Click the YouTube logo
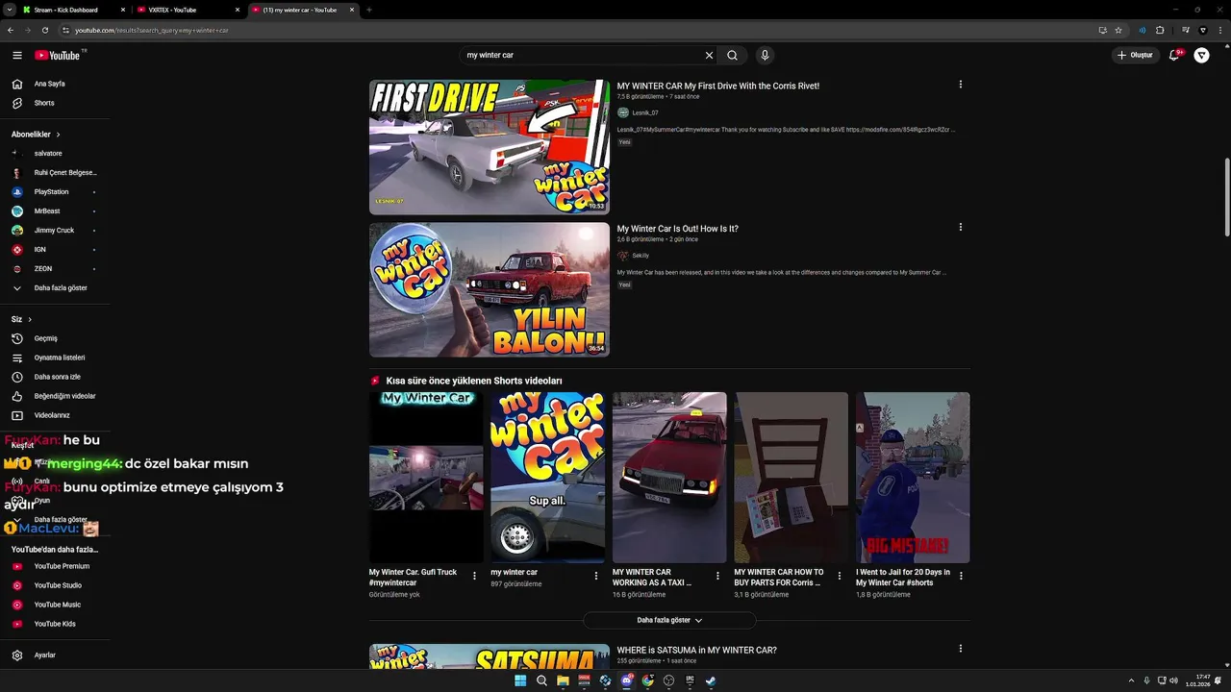 tap(60, 56)
